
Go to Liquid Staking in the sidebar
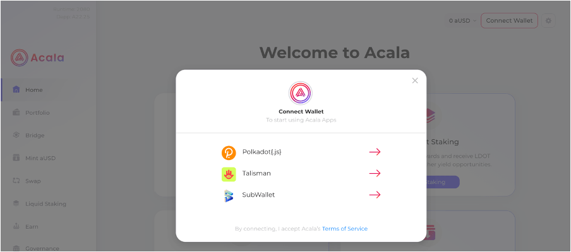coord(45,203)
